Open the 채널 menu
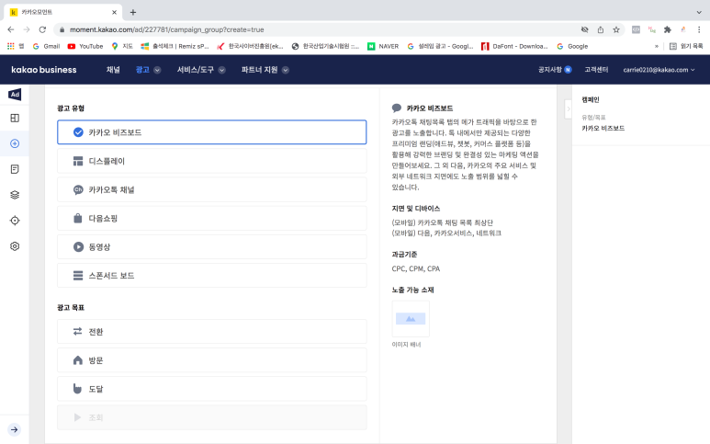The width and height of the screenshot is (710, 444). (x=113, y=70)
